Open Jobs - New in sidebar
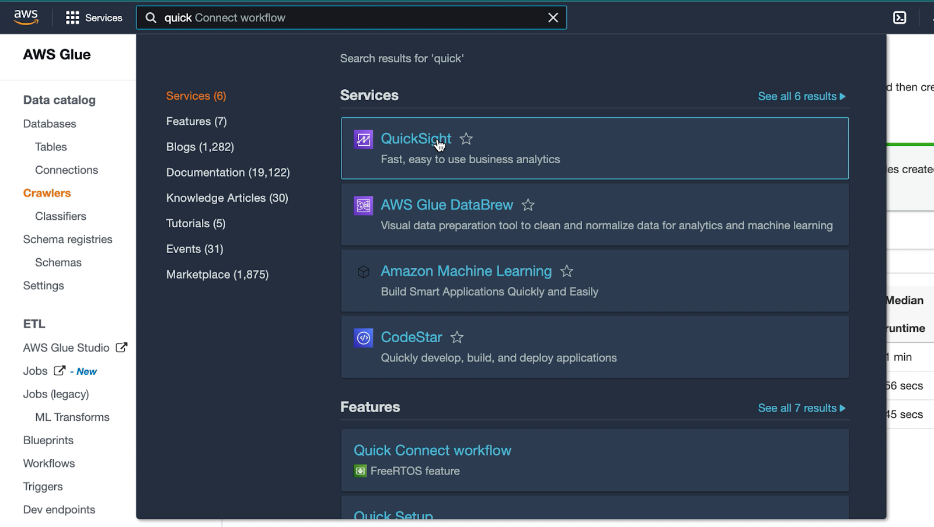934x527 pixels. 60,371
